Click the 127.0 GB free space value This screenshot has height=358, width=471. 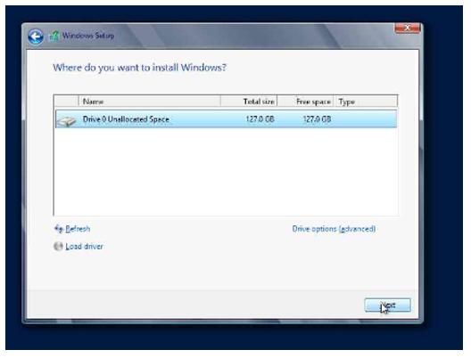[x=317, y=119]
